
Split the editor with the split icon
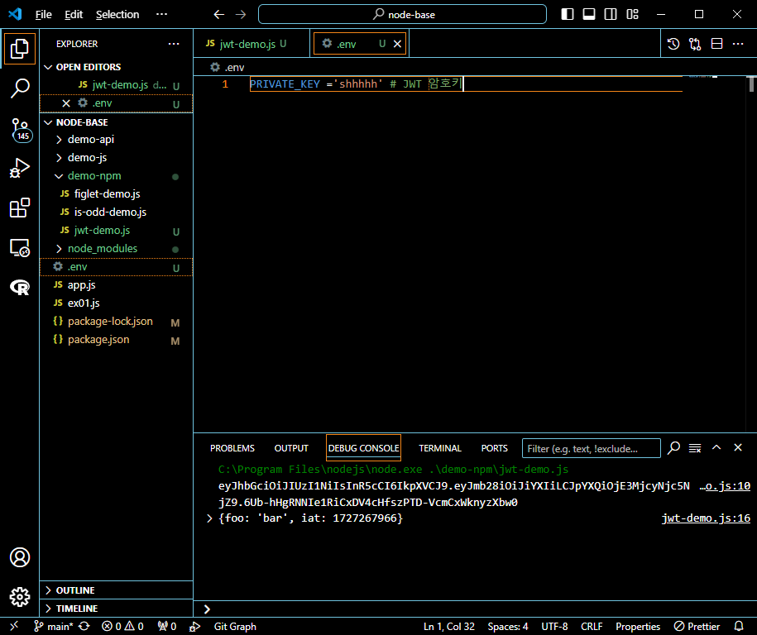tap(717, 44)
